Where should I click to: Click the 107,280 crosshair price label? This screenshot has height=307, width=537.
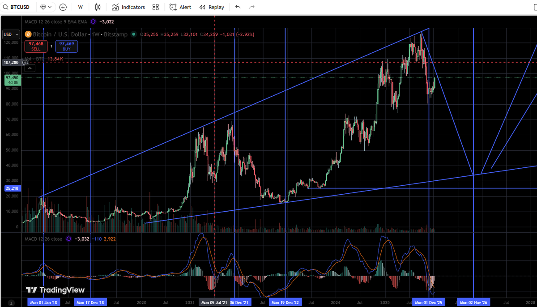point(11,63)
